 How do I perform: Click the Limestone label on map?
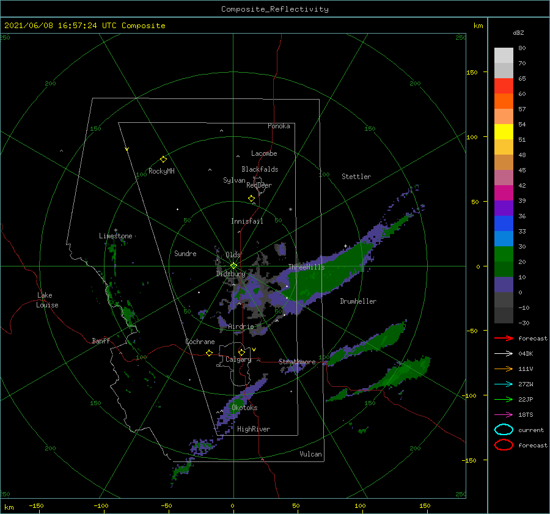[116, 236]
